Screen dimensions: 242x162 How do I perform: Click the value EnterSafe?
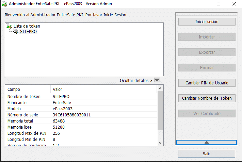coord(62,102)
